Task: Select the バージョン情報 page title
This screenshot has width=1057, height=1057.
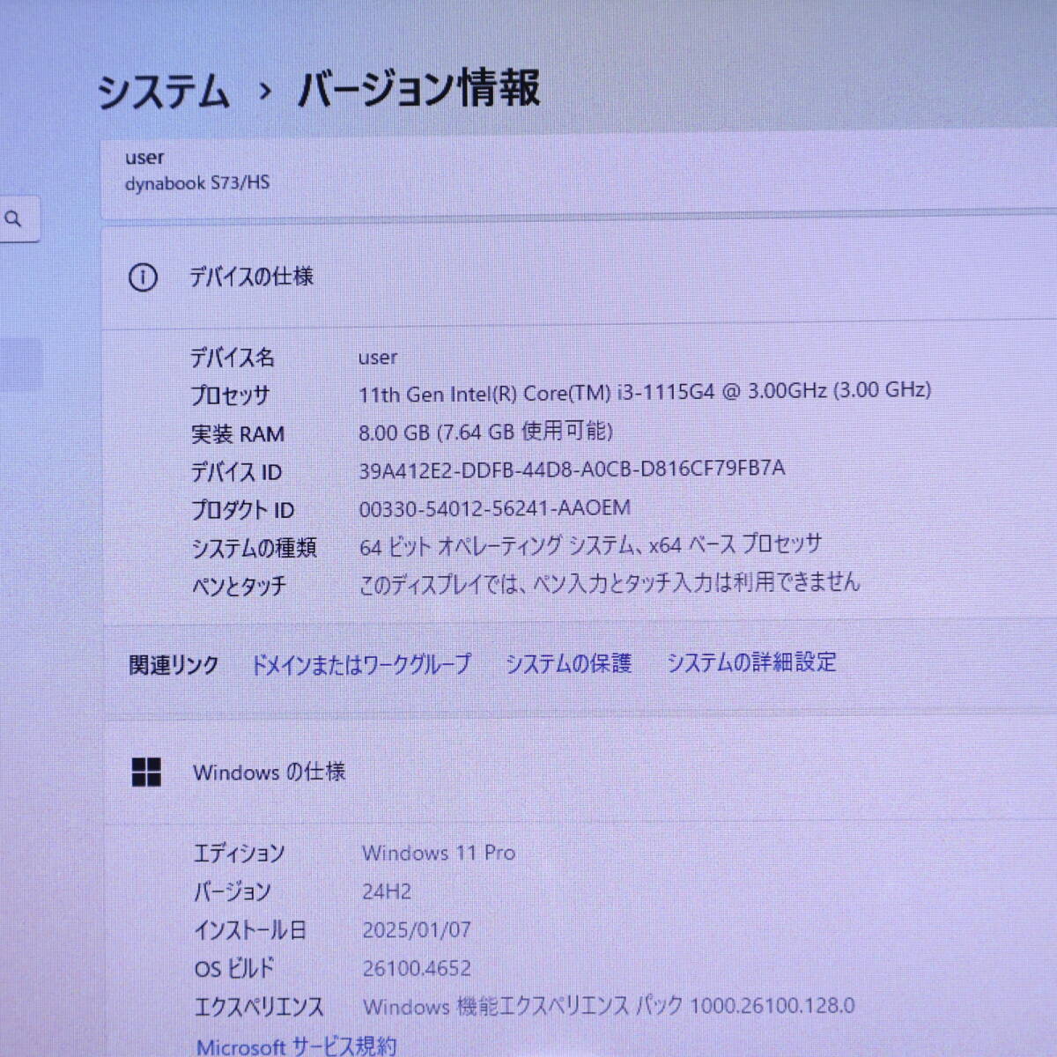Action: tap(418, 88)
